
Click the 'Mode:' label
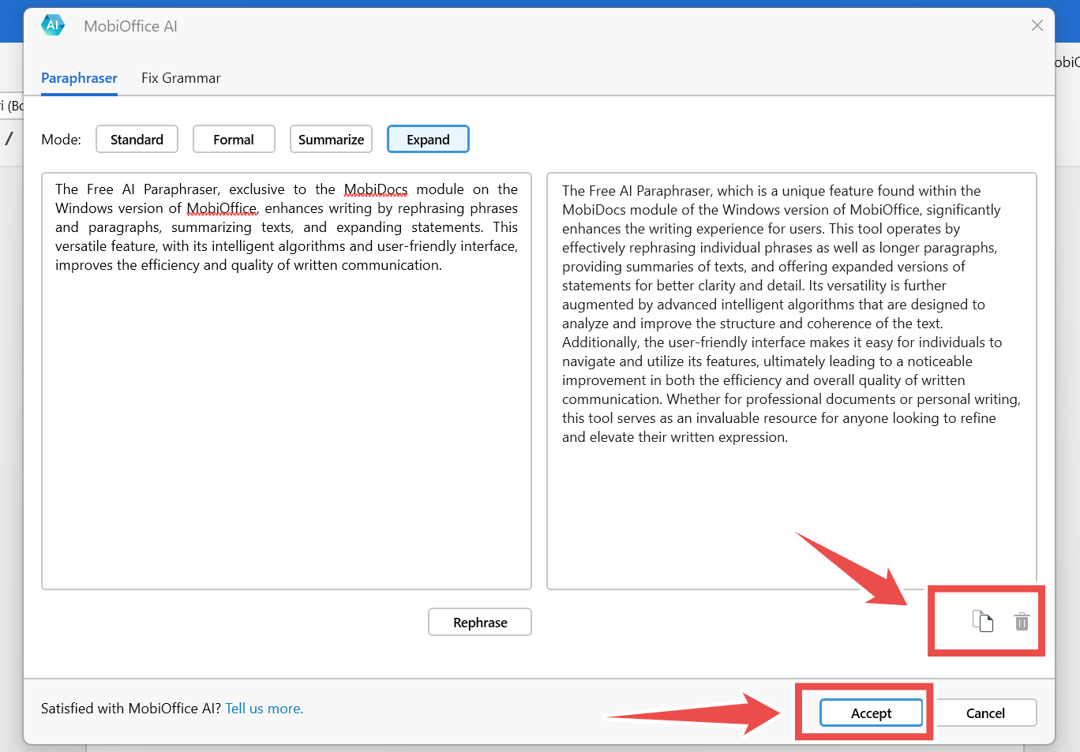61,140
